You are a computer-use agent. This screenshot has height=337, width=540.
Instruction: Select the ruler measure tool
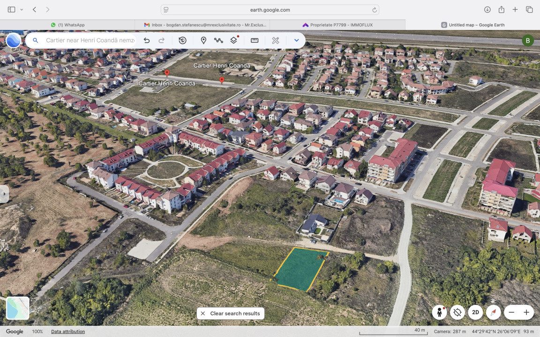255,41
